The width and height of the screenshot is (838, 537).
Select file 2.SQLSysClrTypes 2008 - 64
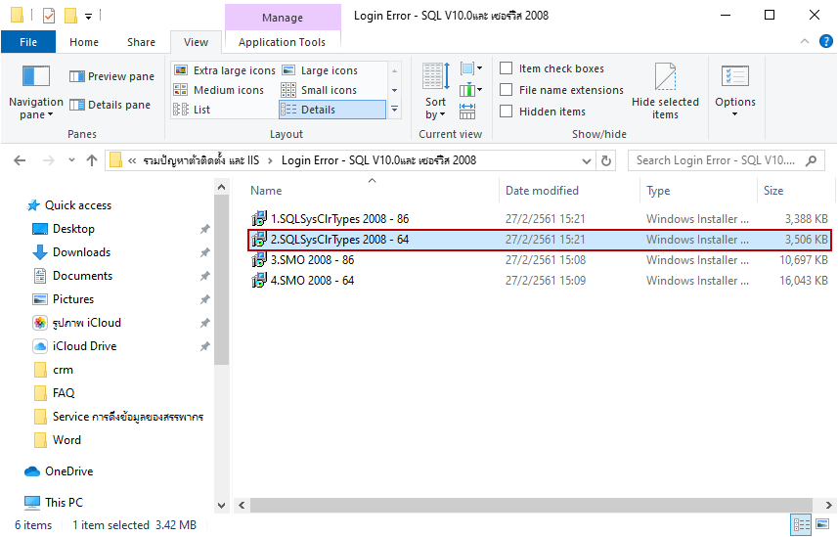pyautogui.click(x=539, y=240)
